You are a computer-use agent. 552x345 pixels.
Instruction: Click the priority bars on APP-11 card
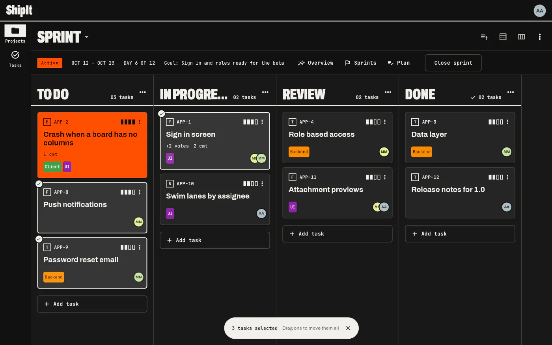tap(373, 177)
